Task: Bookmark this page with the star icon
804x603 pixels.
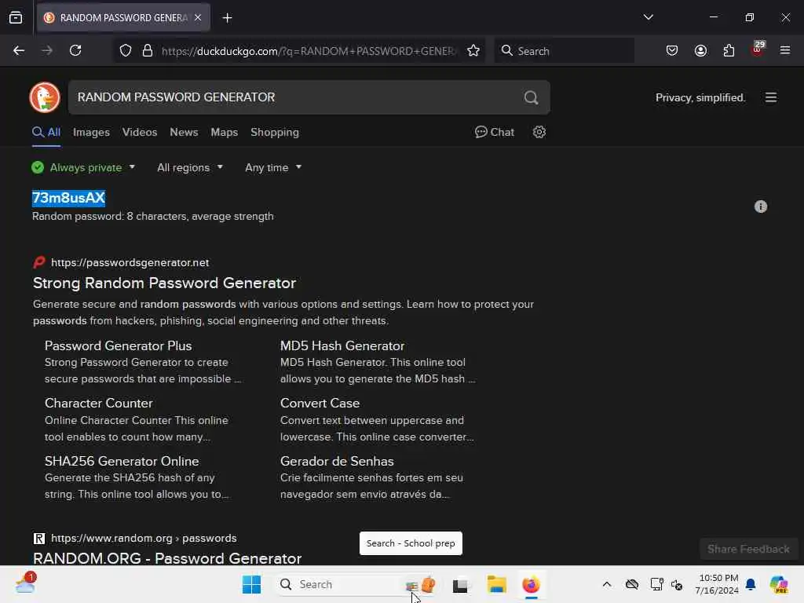Action: click(473, 50)
